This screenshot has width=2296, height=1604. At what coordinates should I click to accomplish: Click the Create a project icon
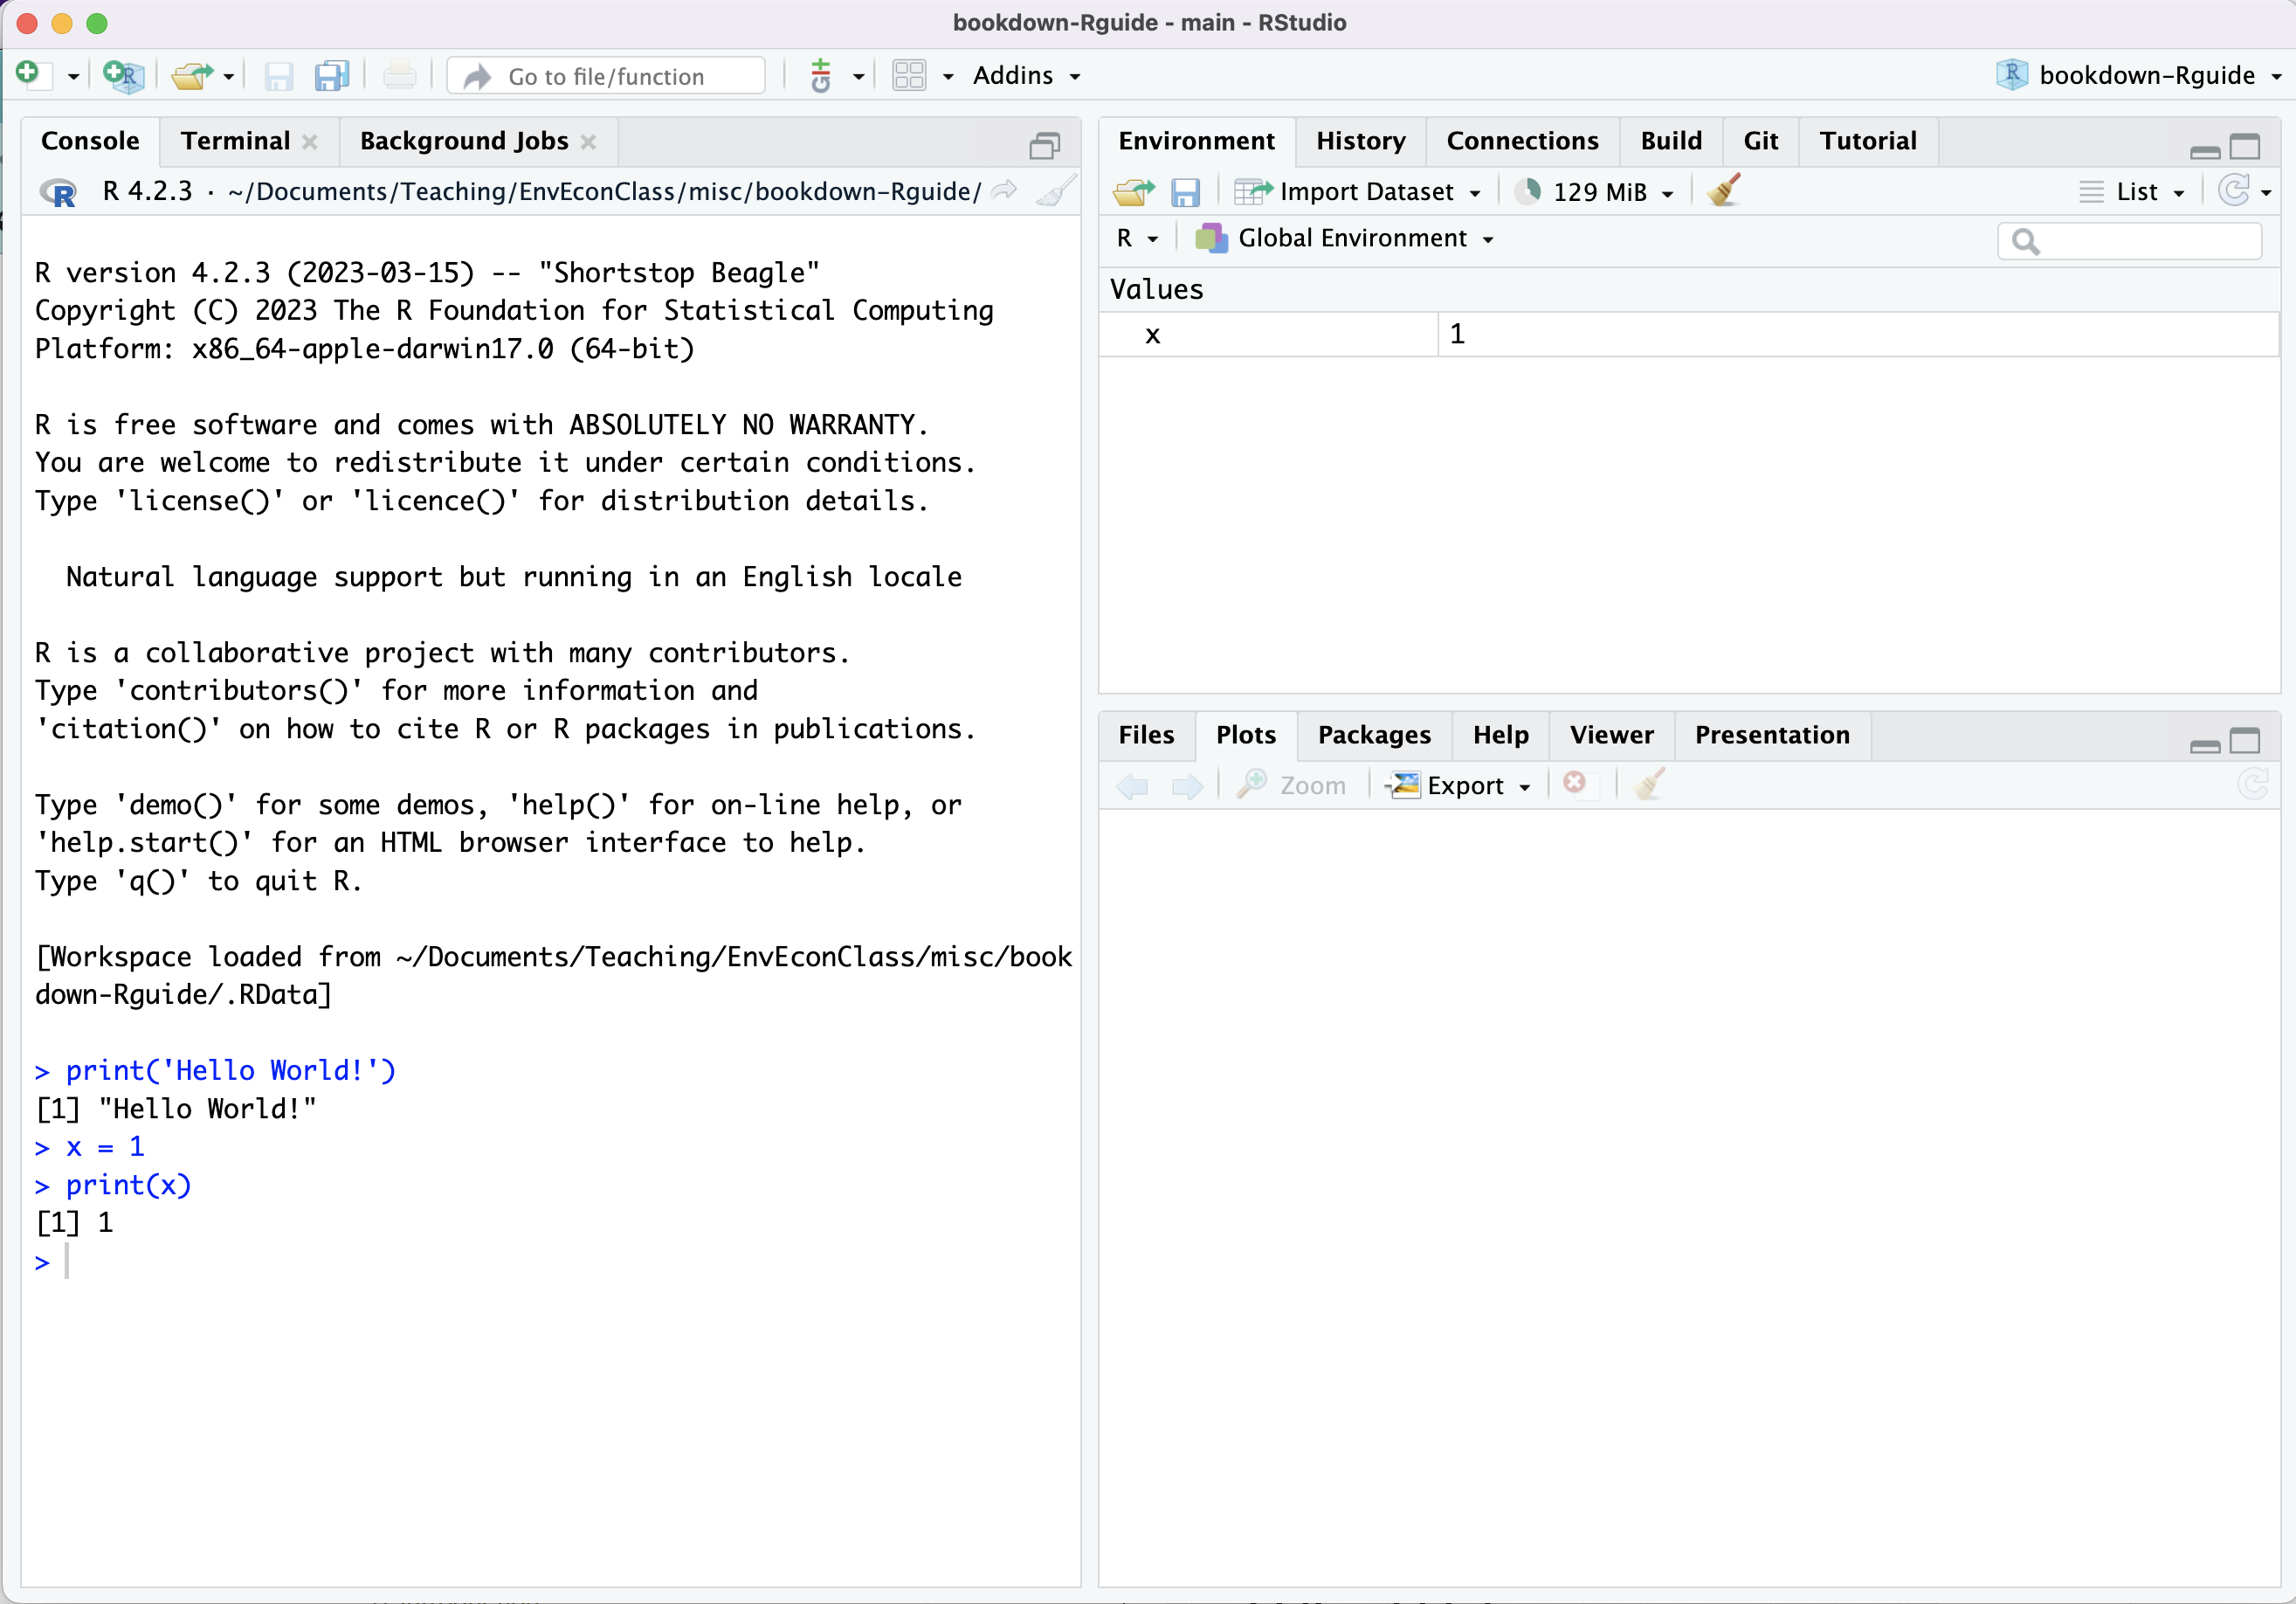point(124,75)
